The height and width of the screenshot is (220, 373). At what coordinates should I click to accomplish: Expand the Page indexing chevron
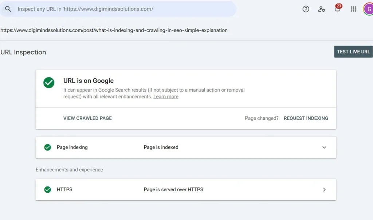[x=324, y=147]
